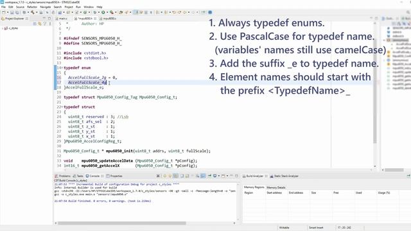Switch to the Tasks tab
This screenshot has height=231, width=411.
78,176
